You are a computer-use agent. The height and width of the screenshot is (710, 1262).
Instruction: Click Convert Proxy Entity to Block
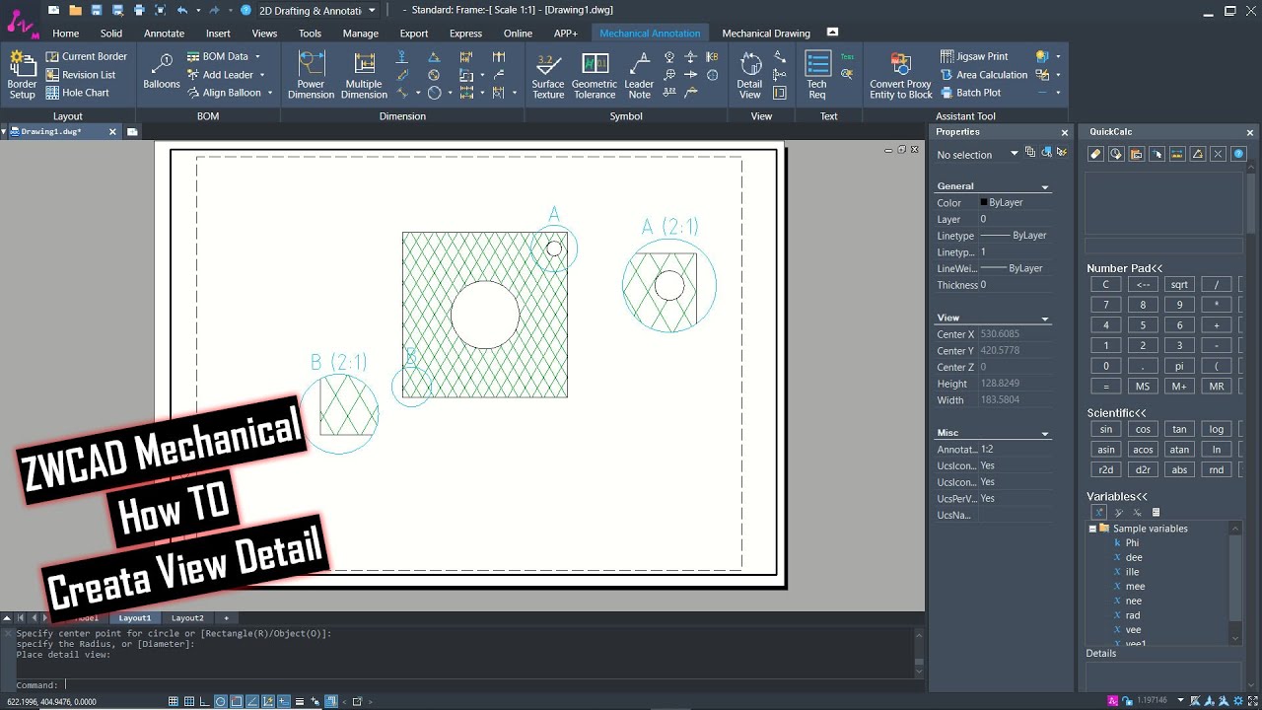(x=900, y=75)
